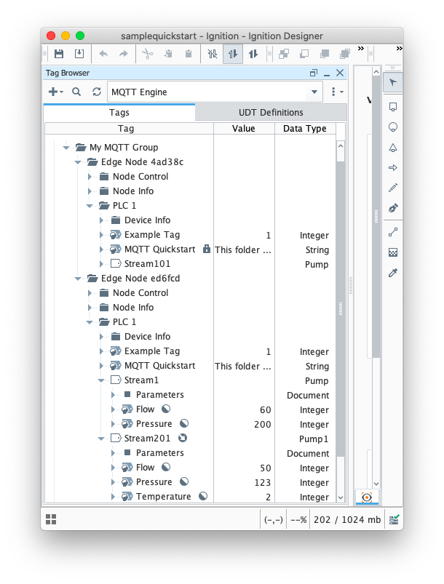Viewport: 444px width, 584px height.
Task: Click the lock icon beside MQTT Quickstart
Action: tap(206, 249)
